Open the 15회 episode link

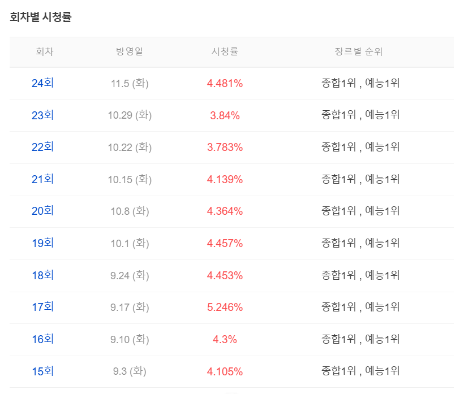pos(43,371)
